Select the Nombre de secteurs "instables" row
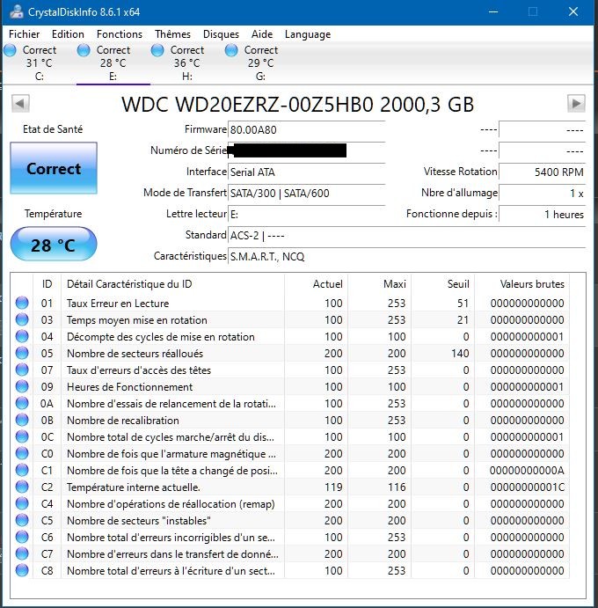This screenshot has width=598, height=608. (291, 520)
